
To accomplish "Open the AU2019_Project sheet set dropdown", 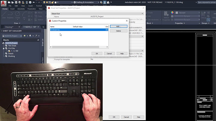I will coord(12,36).
